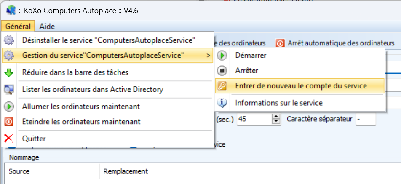Click the Caractère séparateur label
The image size is (401, 184).
[x=319, y=119]
